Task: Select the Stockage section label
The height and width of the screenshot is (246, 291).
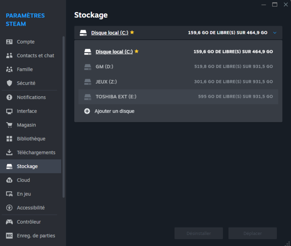Action: click(27, 166)
